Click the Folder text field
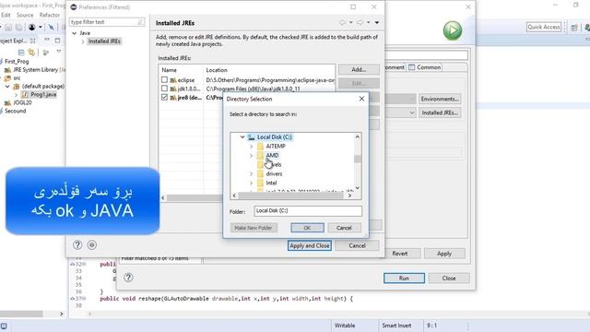Viewport: 590px width, 332px height. [x=308, y=211]
